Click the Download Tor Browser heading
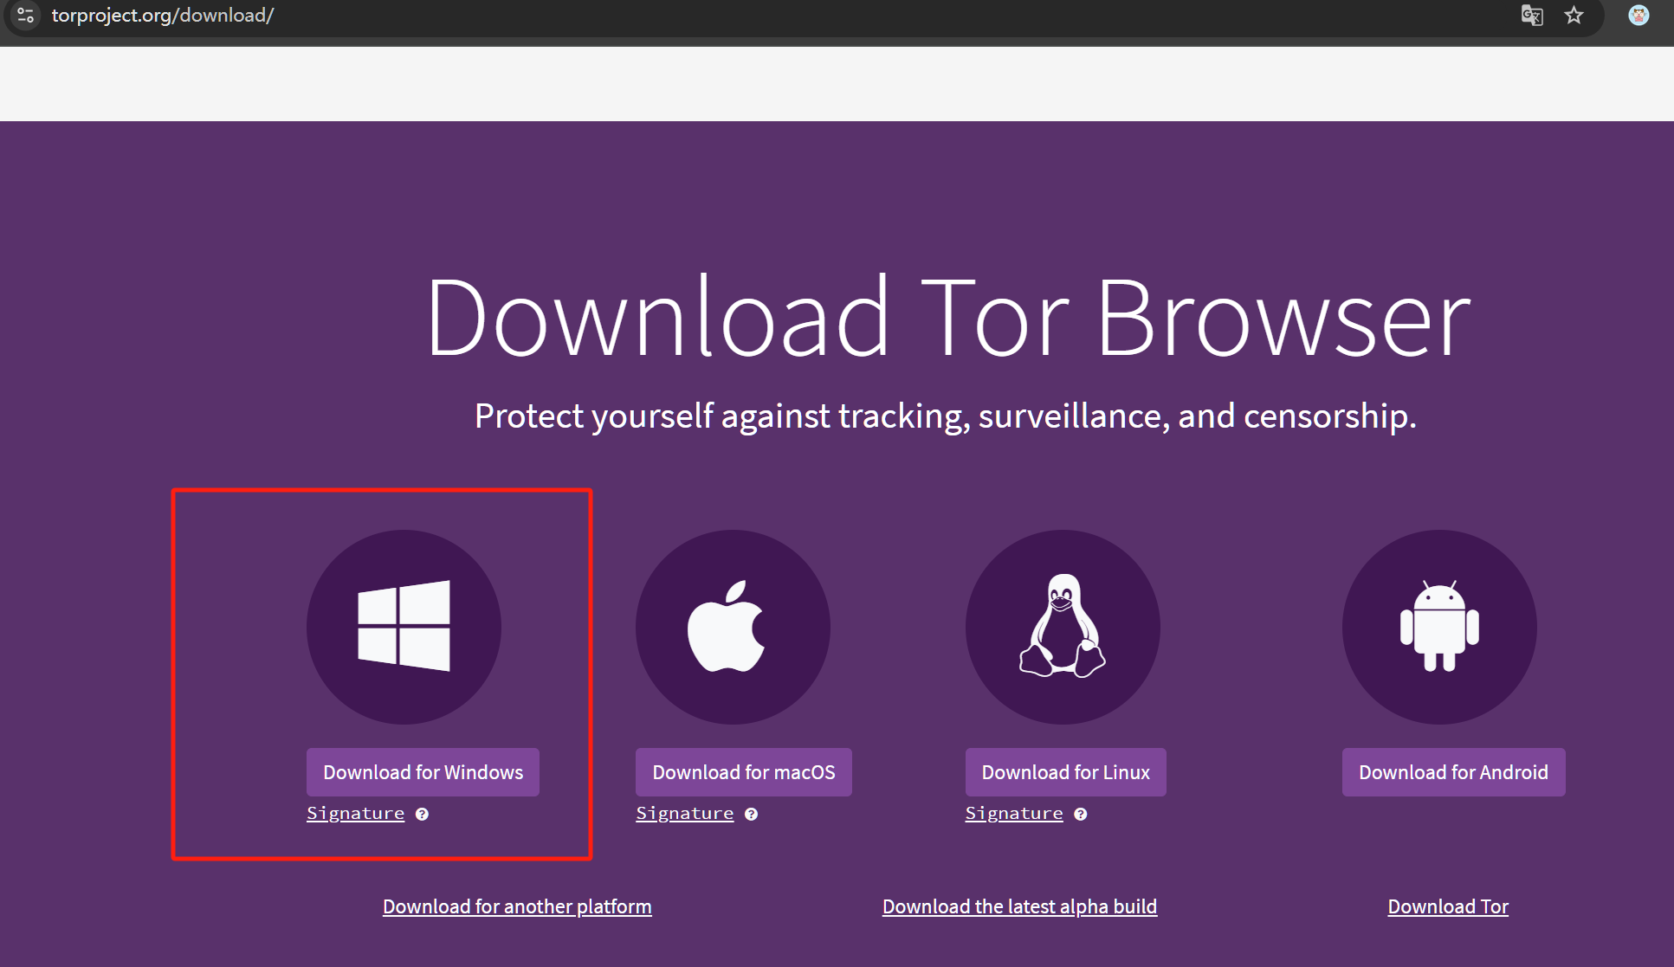Viewport: 1674px width, 967px height. pyautogui.click(x=948, y=317)
